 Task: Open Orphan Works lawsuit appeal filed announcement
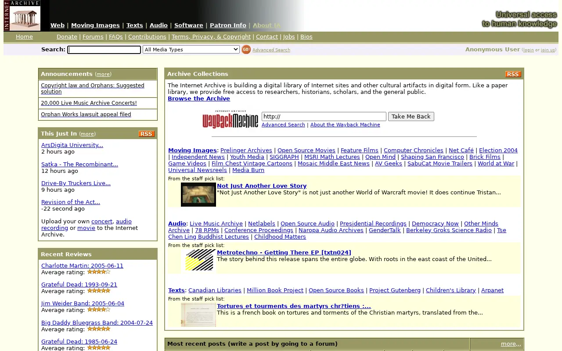(86, 115)
